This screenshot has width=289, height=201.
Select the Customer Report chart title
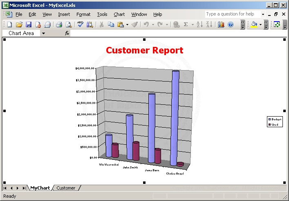pos(144,50)
